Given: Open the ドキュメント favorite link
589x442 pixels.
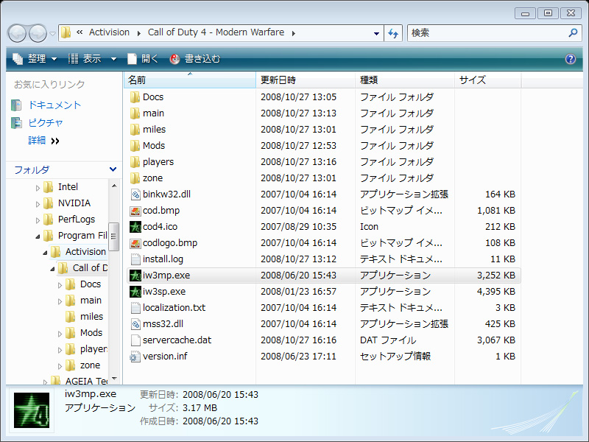Looking at the screenshot, I should point(54,105).
